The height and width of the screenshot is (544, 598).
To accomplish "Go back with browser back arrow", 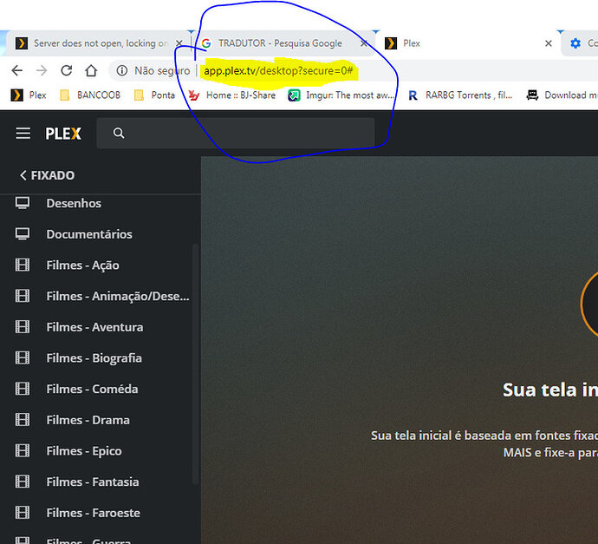I will coord(17,70).
